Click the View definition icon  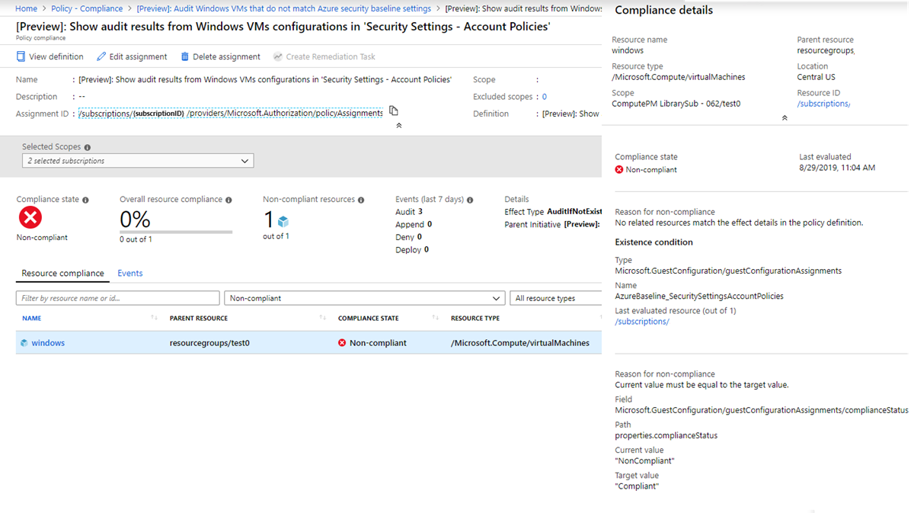[21, 57]
